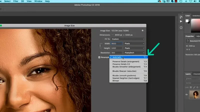Image resolution: width=200 pixels, height=112 pixels.
Task: Switch to the Properties tab
Action: click(x=189, y=36)
